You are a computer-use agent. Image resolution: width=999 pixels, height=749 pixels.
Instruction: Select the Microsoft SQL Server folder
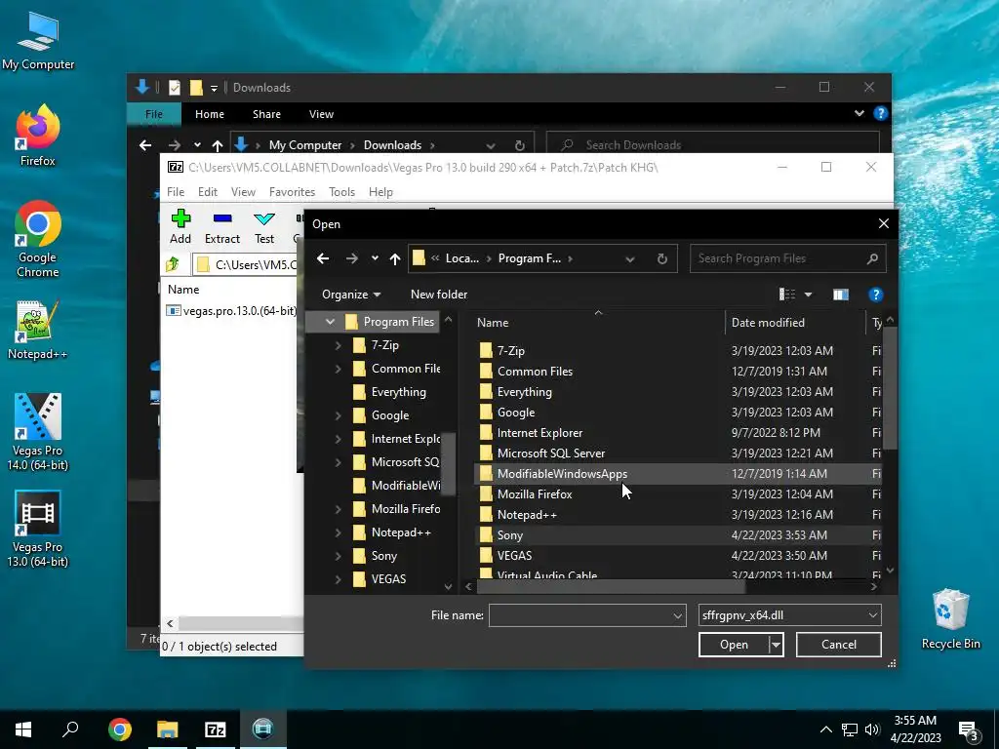[x=676, y=453]
